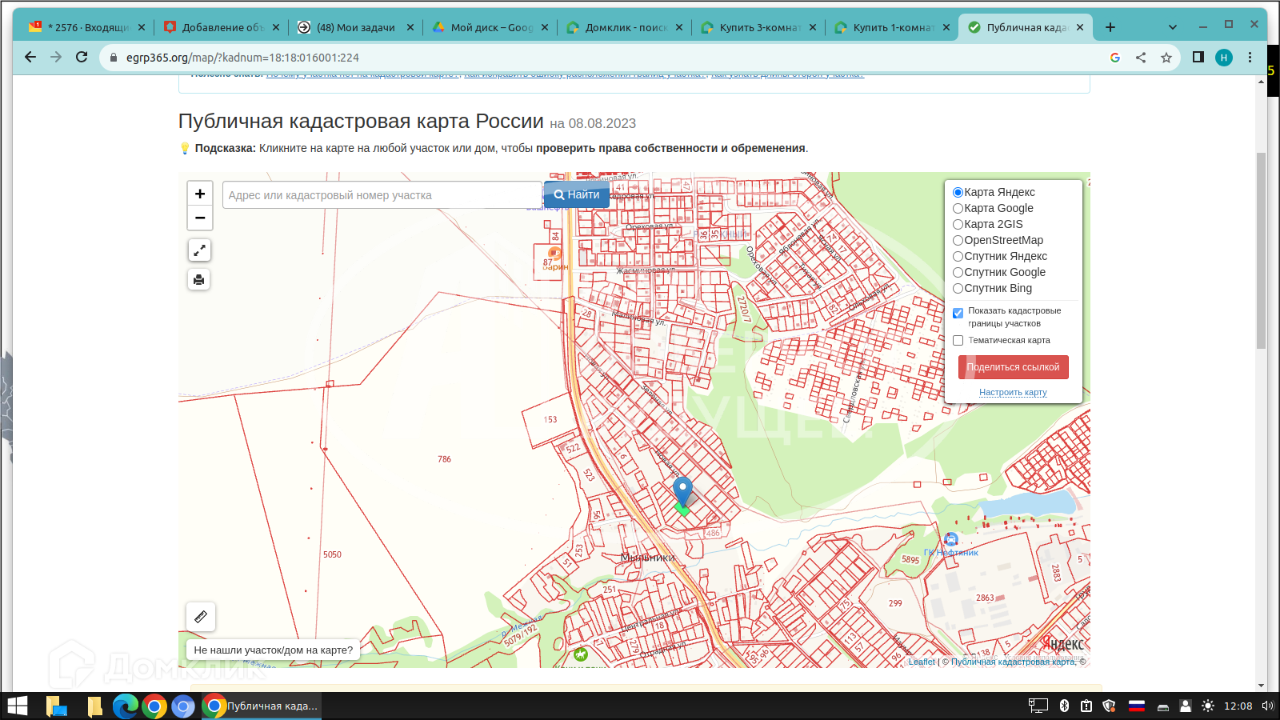Zoom out on the cadastral map
Viewport: 1280px width, 720px height.
[200, 218]
